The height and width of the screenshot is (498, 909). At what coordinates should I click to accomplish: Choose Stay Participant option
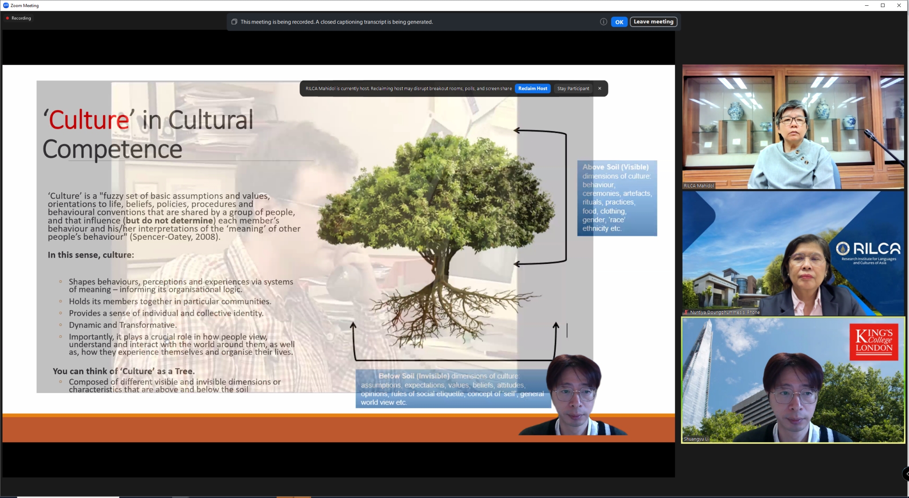click(x=573, y=89)
